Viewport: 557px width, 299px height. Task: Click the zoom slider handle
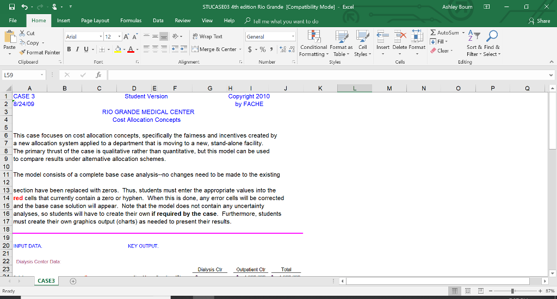[512, 291]
